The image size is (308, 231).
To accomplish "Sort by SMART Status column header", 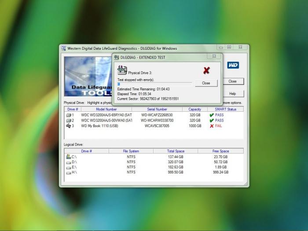I will pyautogui.click(x=225, y=109).
